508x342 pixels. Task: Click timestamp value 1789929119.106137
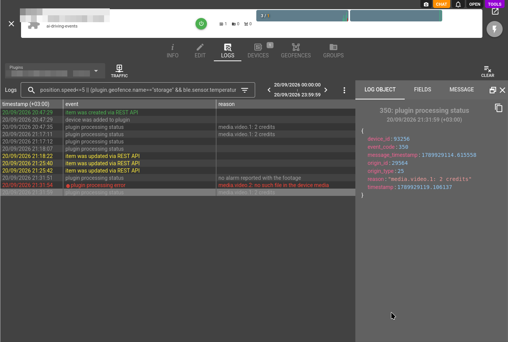(x=425, y=187)
